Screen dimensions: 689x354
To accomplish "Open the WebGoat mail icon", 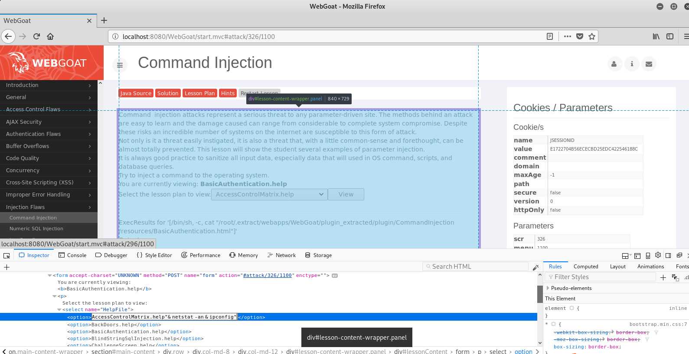I will coord(649,64).
